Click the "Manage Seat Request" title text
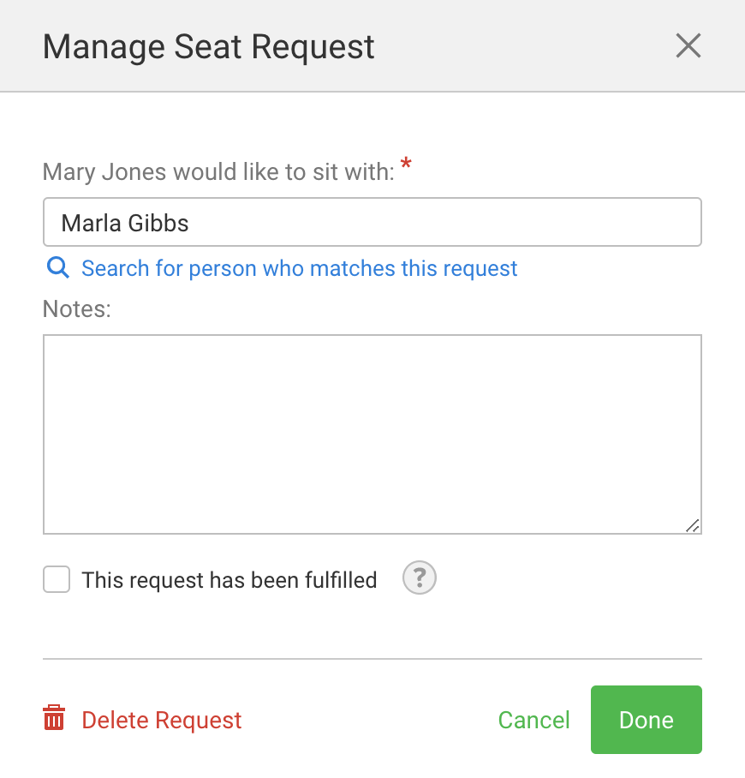The width and height of the screenshot is (745, 778). (209, 45)
